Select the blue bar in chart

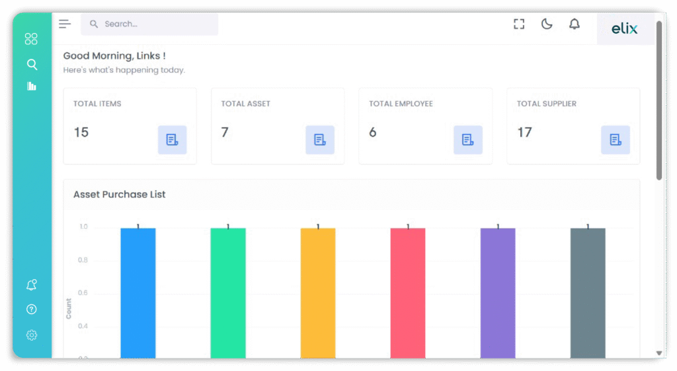(x=138, y=292)
